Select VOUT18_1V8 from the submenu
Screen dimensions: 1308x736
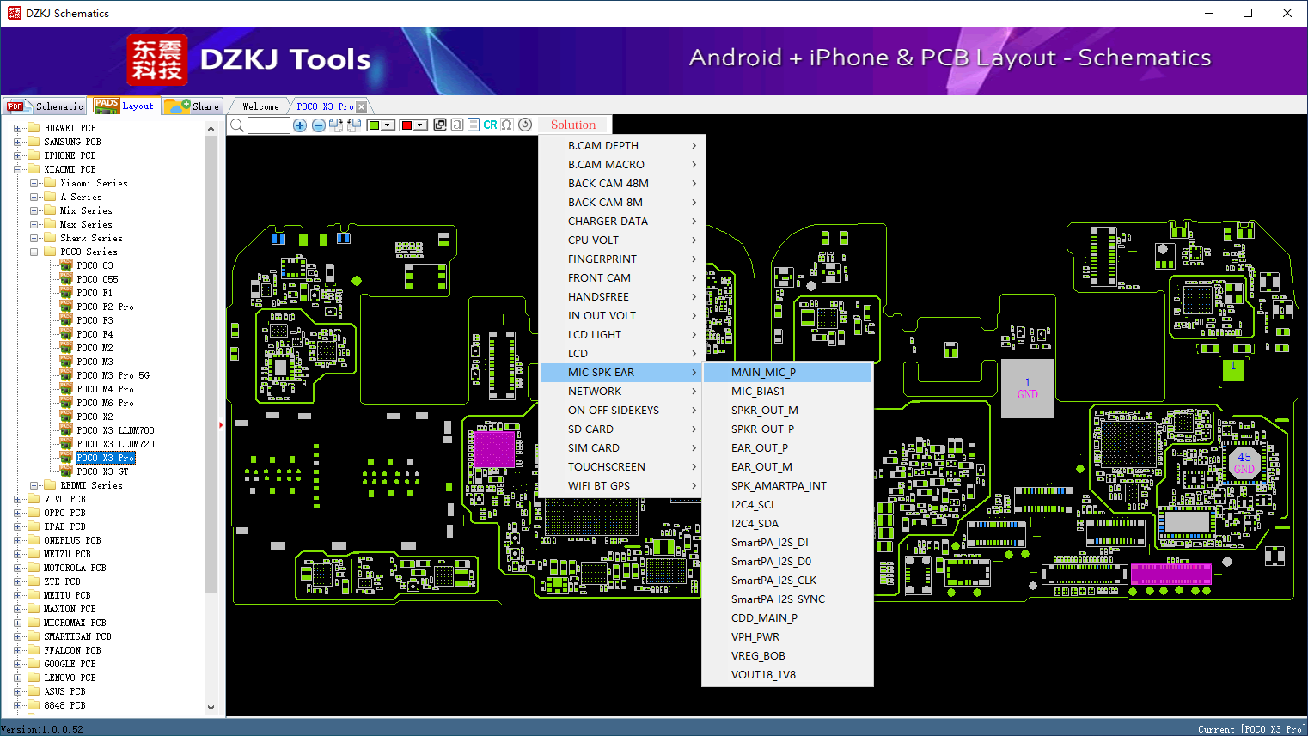[788, 674]
